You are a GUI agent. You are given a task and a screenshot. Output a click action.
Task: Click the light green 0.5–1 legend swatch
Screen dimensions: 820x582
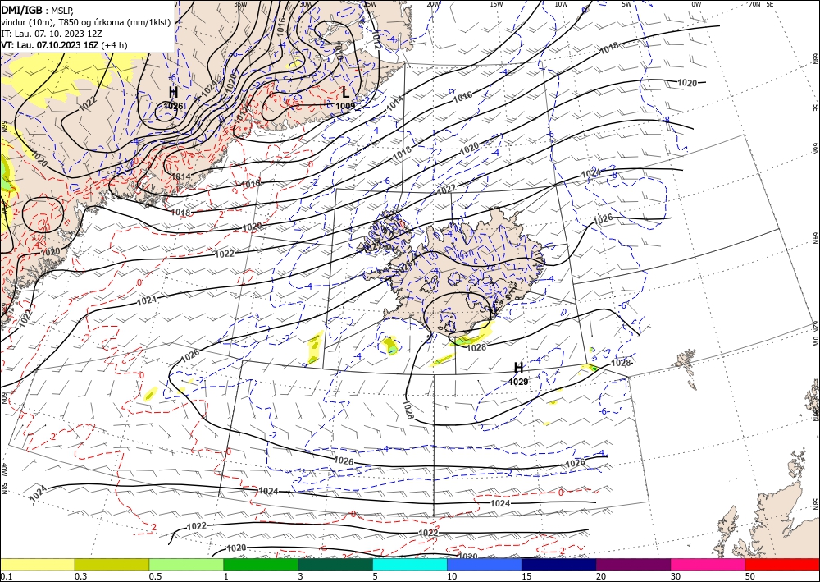(x=186, y=564)
